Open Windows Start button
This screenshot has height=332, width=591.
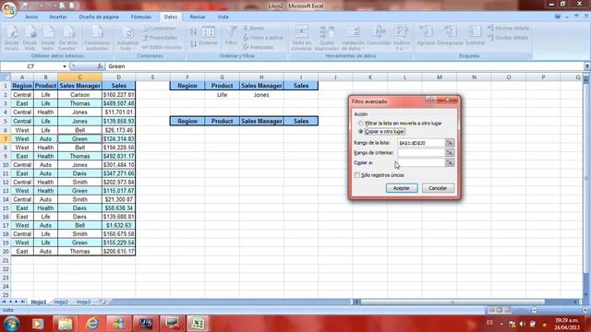coord(11,324)
